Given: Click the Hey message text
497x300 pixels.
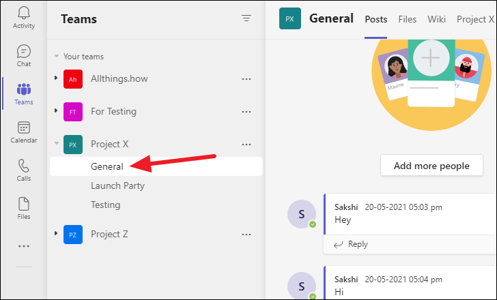Looking at the screenshot, I should tap(343, 220).
